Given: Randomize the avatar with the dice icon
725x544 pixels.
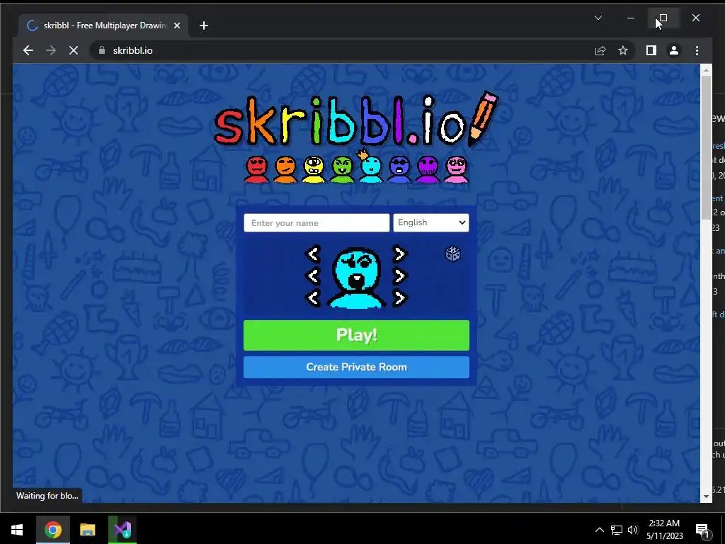Looking at the screenshot, I should click(452, 254).
